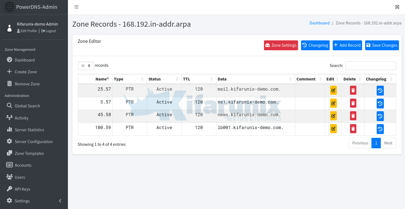Image resolution: width=405 pixels, height=209 pixels.
Task: Click the Add Record button
Action: (x=347, y=45)
